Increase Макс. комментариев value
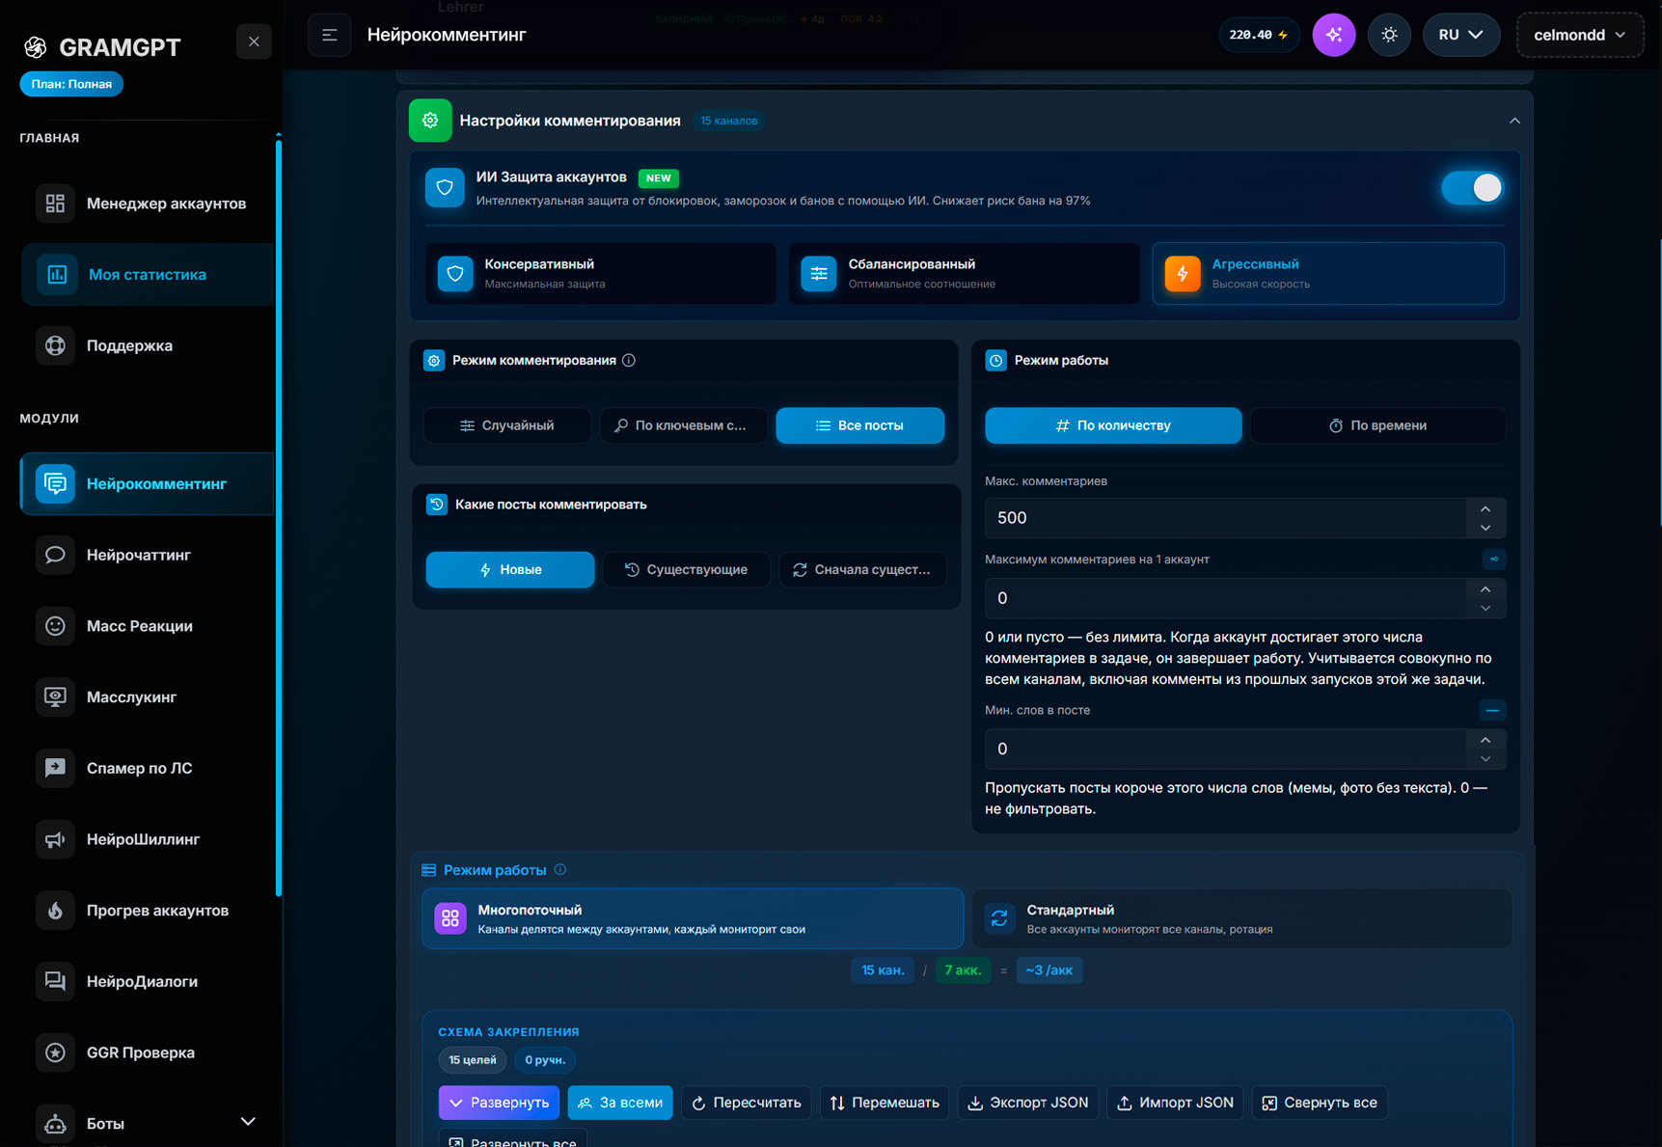 coord(1485,509)
